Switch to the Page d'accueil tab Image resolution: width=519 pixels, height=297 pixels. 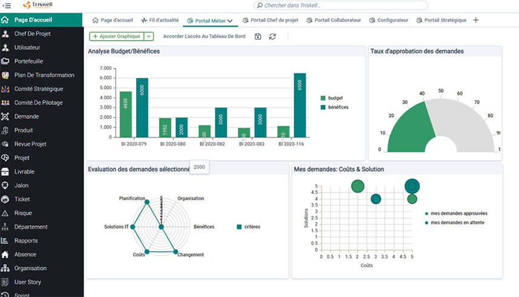tap(113, 20)
